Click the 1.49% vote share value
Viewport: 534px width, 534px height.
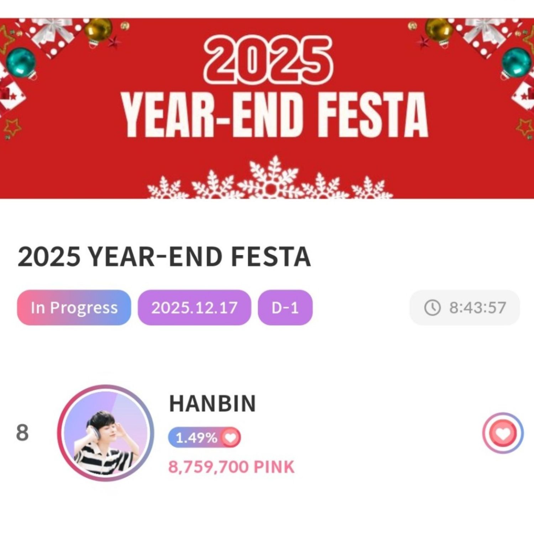(x=196, y=438)
